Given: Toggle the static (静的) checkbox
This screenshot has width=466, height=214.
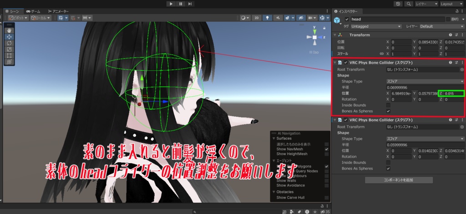Looking at the screenshot, I should click(448, 19).
